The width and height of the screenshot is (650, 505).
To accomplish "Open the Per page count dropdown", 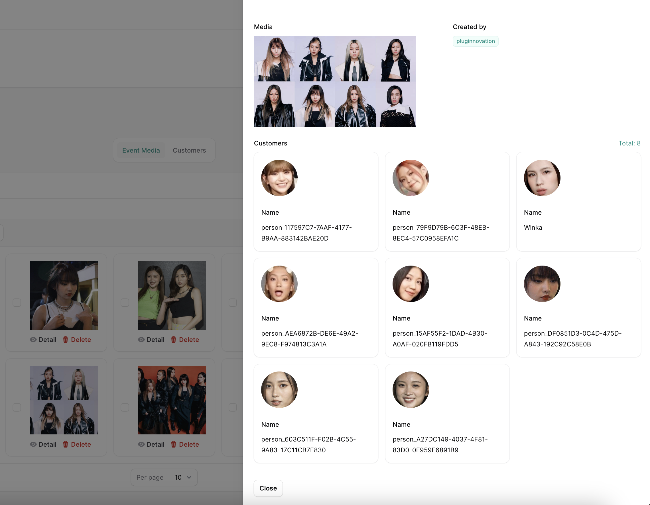I will pos(183,477).
